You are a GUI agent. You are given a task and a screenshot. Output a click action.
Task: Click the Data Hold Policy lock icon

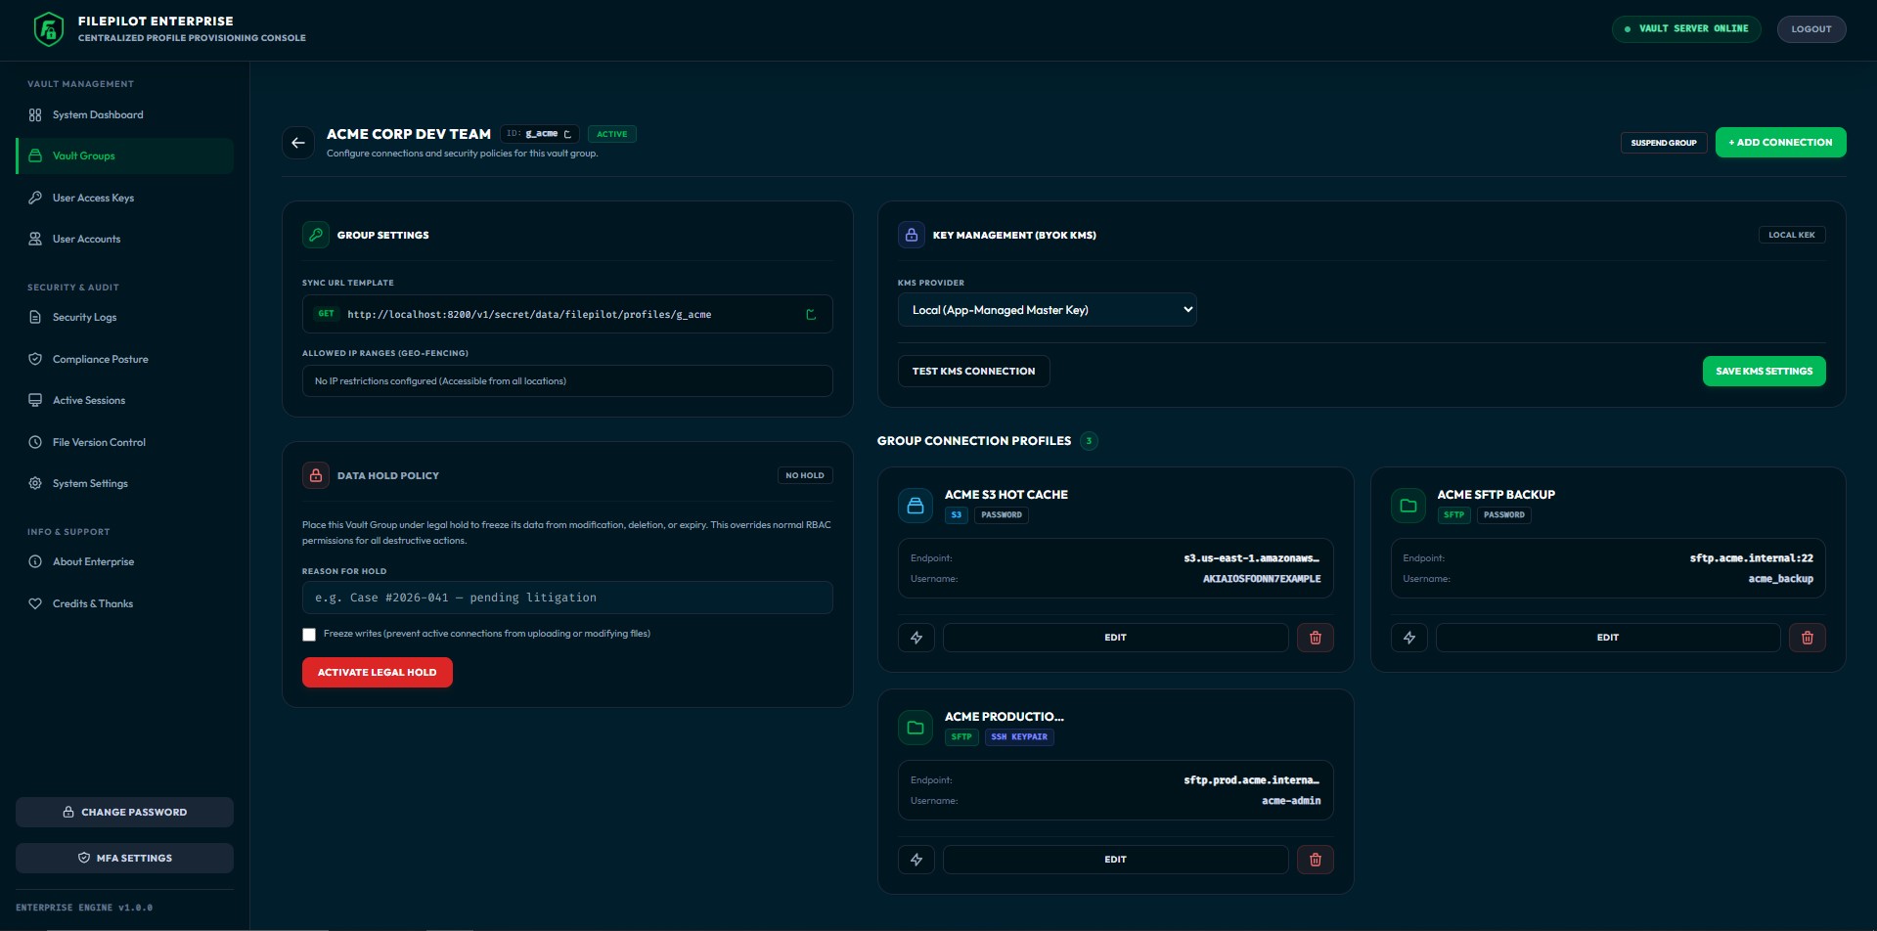click(315, 475)
